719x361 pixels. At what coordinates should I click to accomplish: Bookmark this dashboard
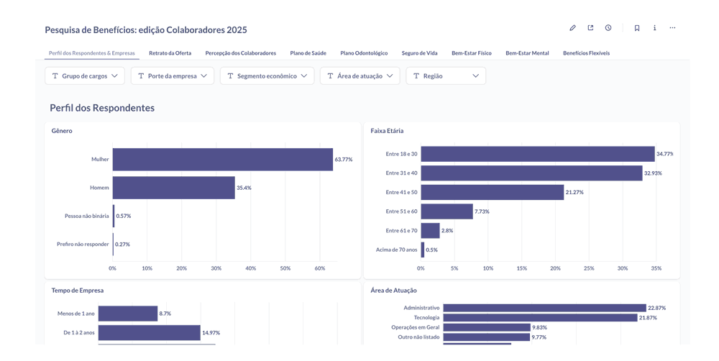637,28
